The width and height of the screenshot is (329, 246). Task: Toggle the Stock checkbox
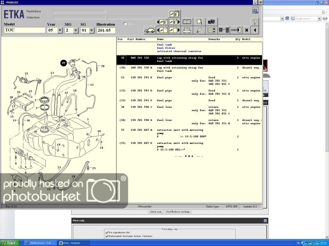tap(126, 24)
